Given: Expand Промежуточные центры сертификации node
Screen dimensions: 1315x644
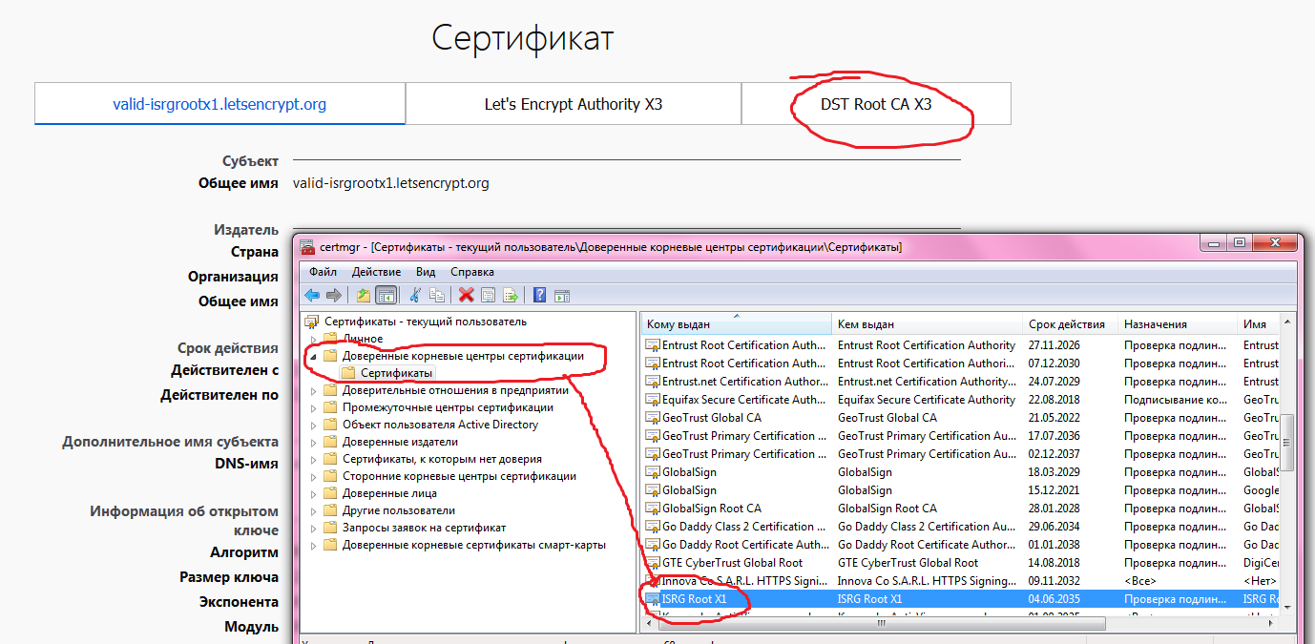Looking at the screenshot, I should (x=313, y=407).
